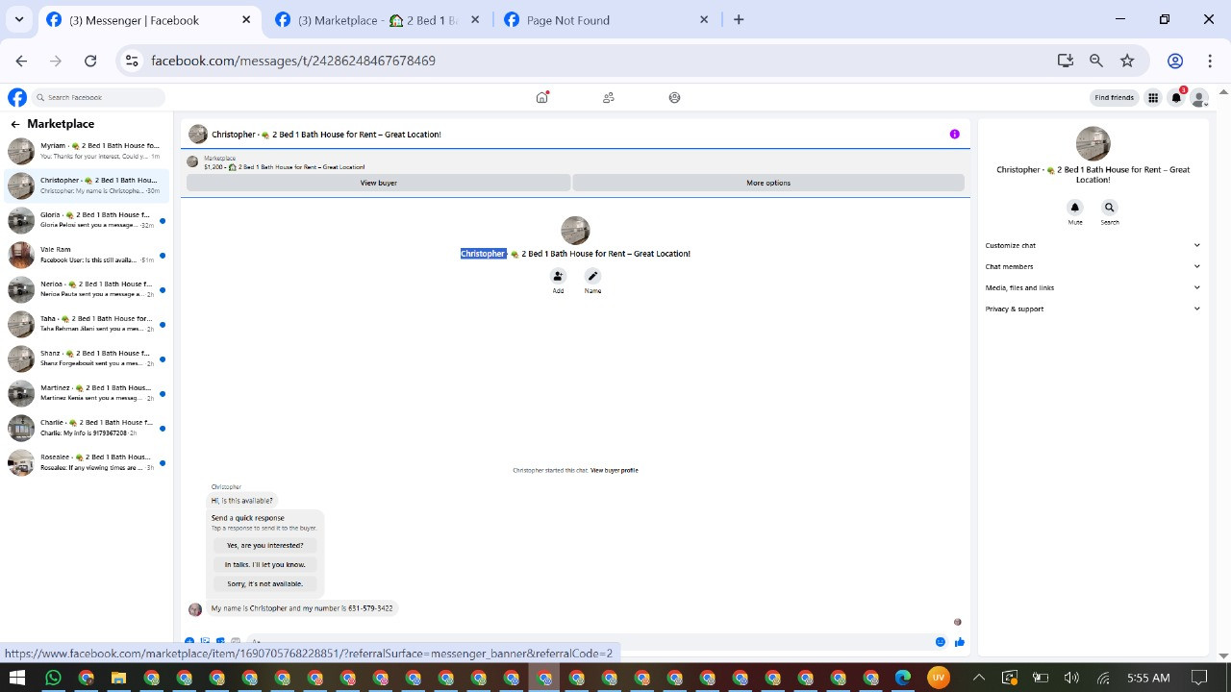This screenshot has width=1231, height=692.
Task: Open the Chrome profile icon
Action: pos(1175,61)
